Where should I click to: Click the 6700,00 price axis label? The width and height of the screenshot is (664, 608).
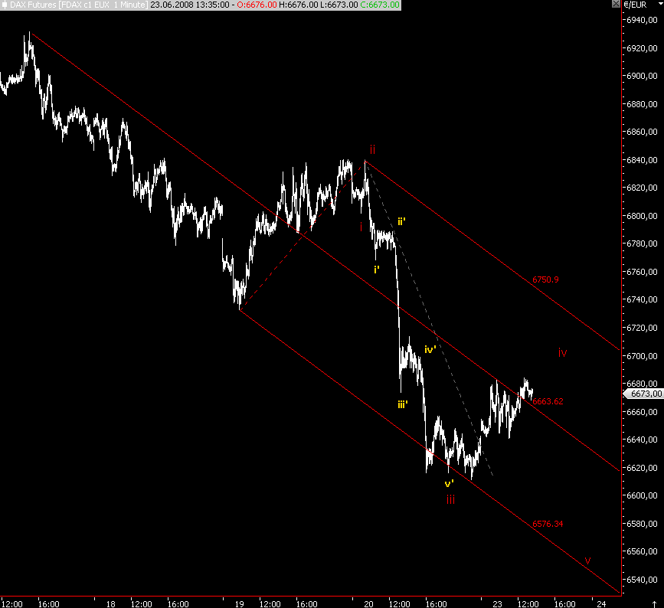coord(643,355)
